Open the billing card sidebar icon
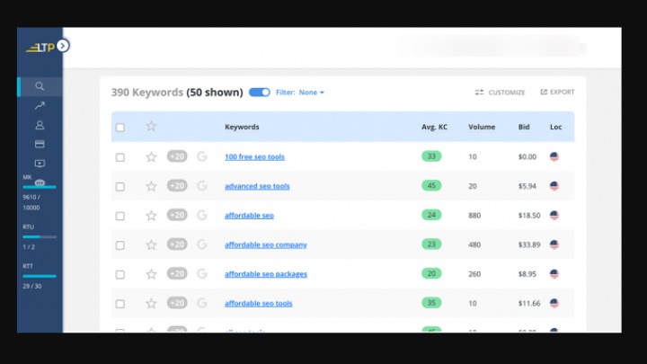Image resolution: width=647 pixels, height=364 pixels. pos(40,144)
